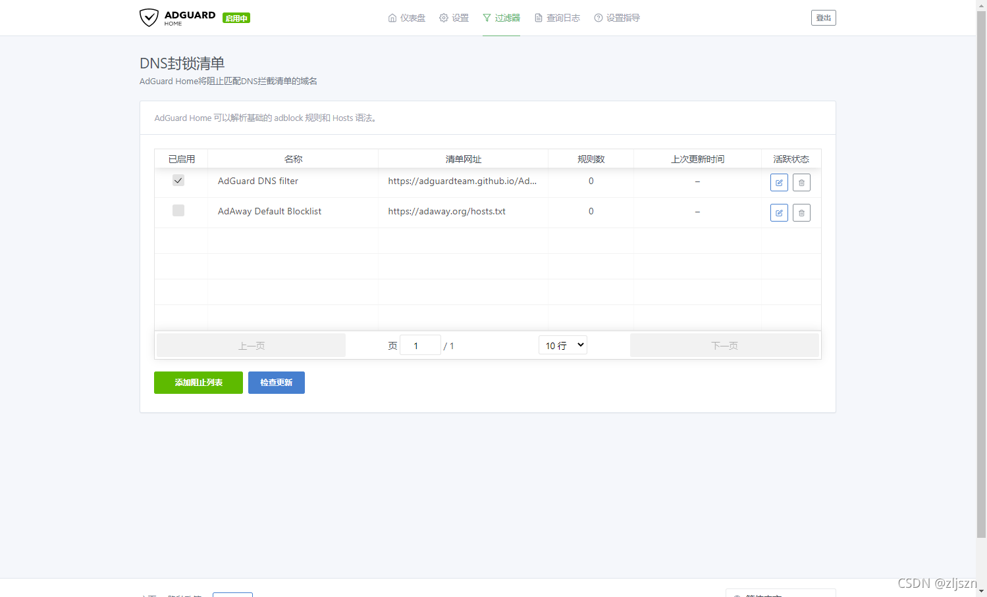
Task: Delete the AdAway Default Blocklist entry
Action: point(801,213)
